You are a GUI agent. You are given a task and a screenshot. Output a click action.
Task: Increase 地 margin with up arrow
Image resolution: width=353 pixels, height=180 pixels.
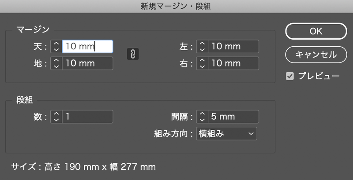[x=56, y=61]
